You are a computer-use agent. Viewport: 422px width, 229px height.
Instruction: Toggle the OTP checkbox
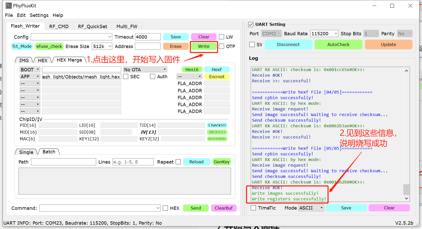[222, 46]
